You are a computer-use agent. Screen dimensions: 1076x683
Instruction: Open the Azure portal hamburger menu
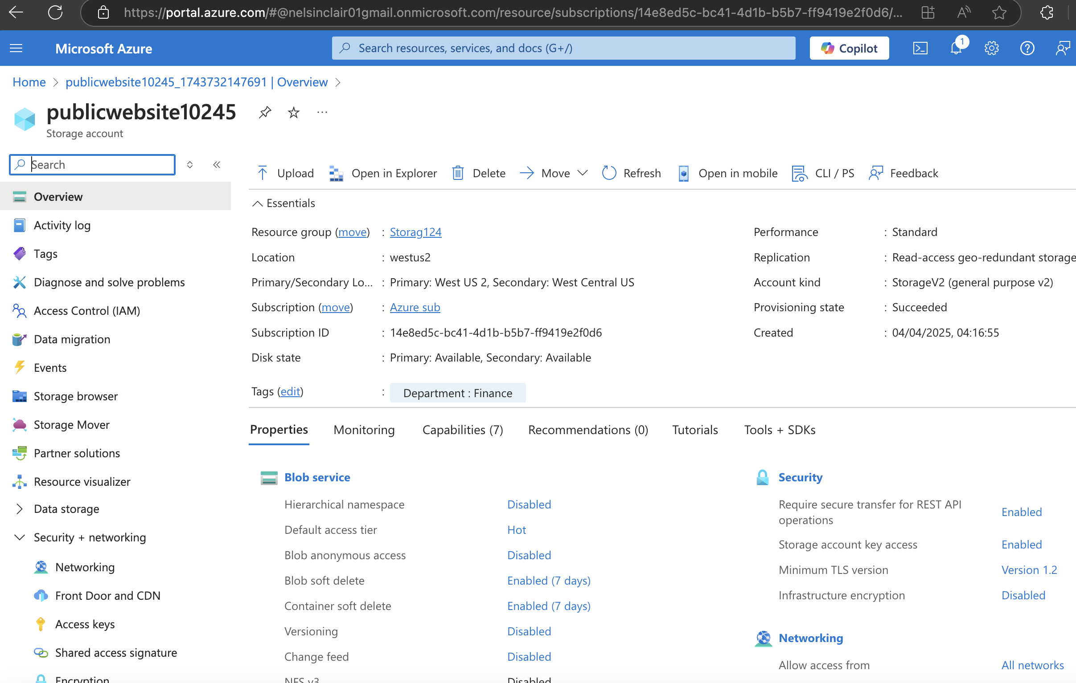coord(16,48)
